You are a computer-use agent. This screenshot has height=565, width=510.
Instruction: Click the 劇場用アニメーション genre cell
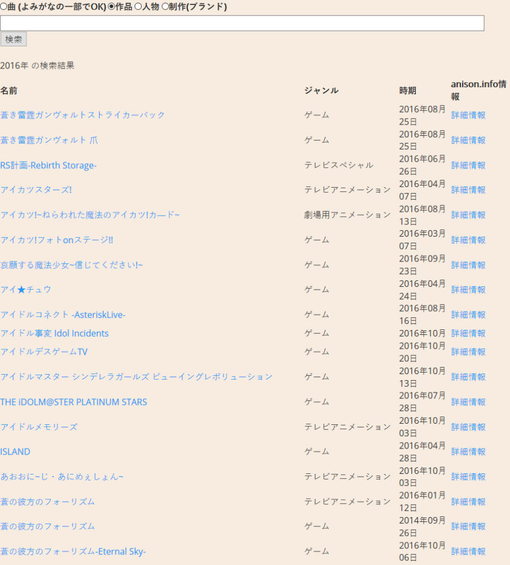pos(347,215)
